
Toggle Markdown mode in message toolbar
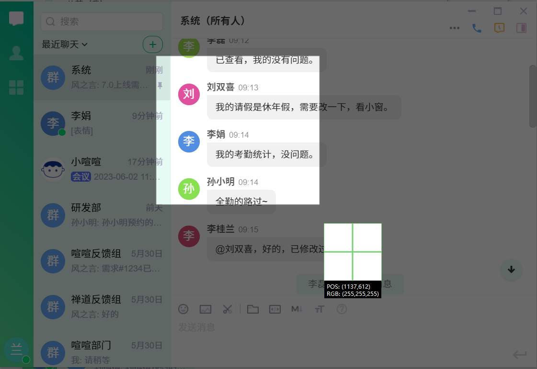point(297,309)
